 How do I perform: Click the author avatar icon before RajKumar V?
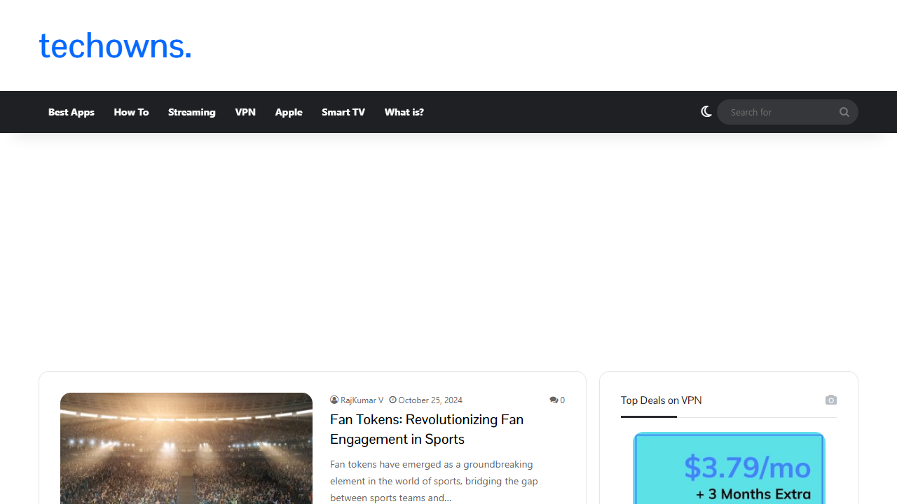coord(334,400)
